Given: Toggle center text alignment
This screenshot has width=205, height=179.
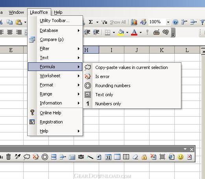Looking at the screenshot, I should (10, 32).
